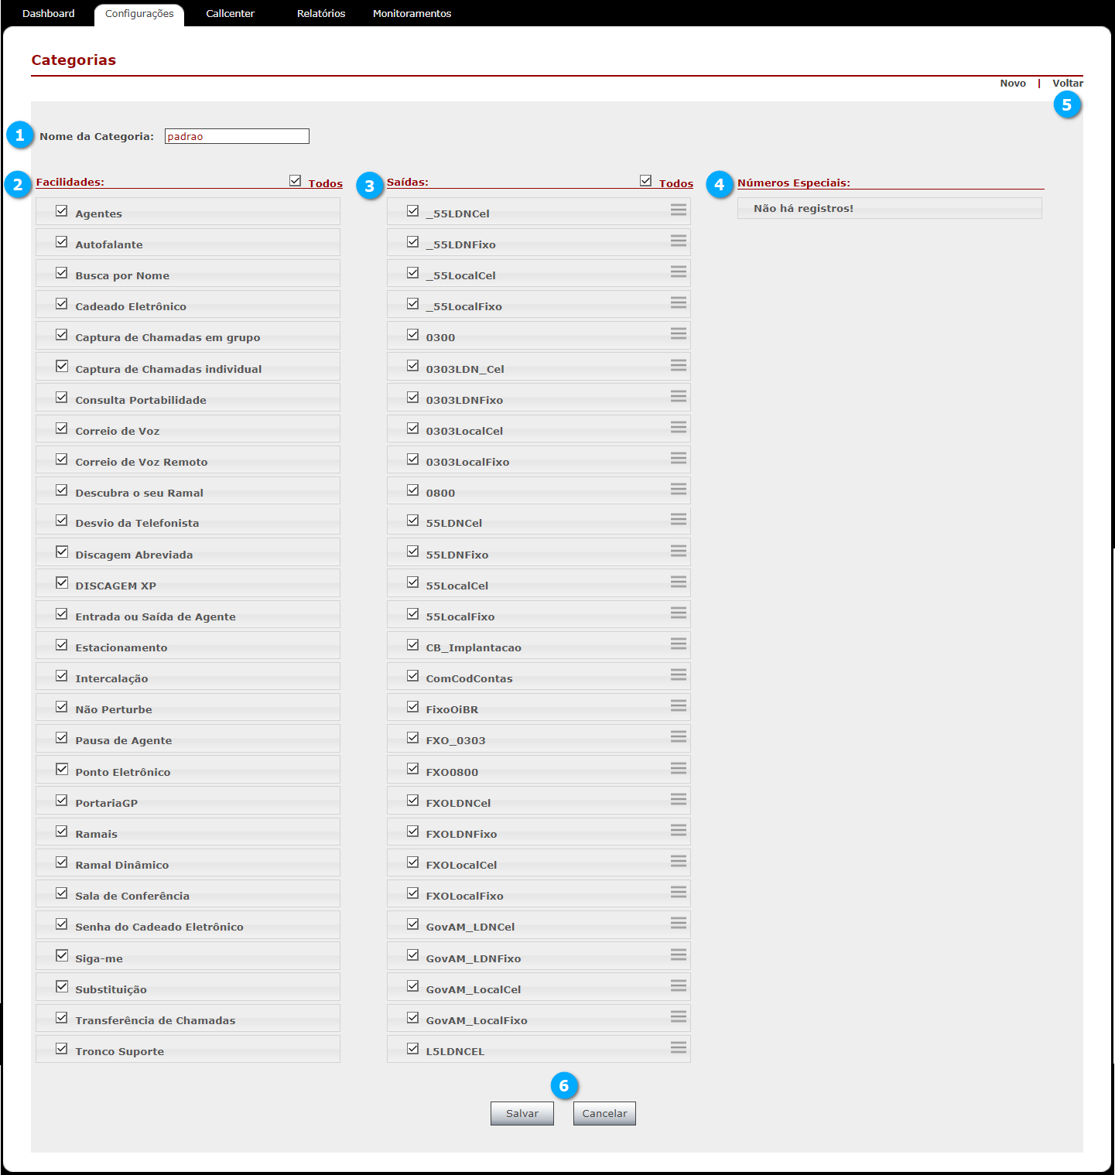Click the handle icon on the FXOLocalFixo row
1115x1175 pixels.
click(x=679, y=892)
